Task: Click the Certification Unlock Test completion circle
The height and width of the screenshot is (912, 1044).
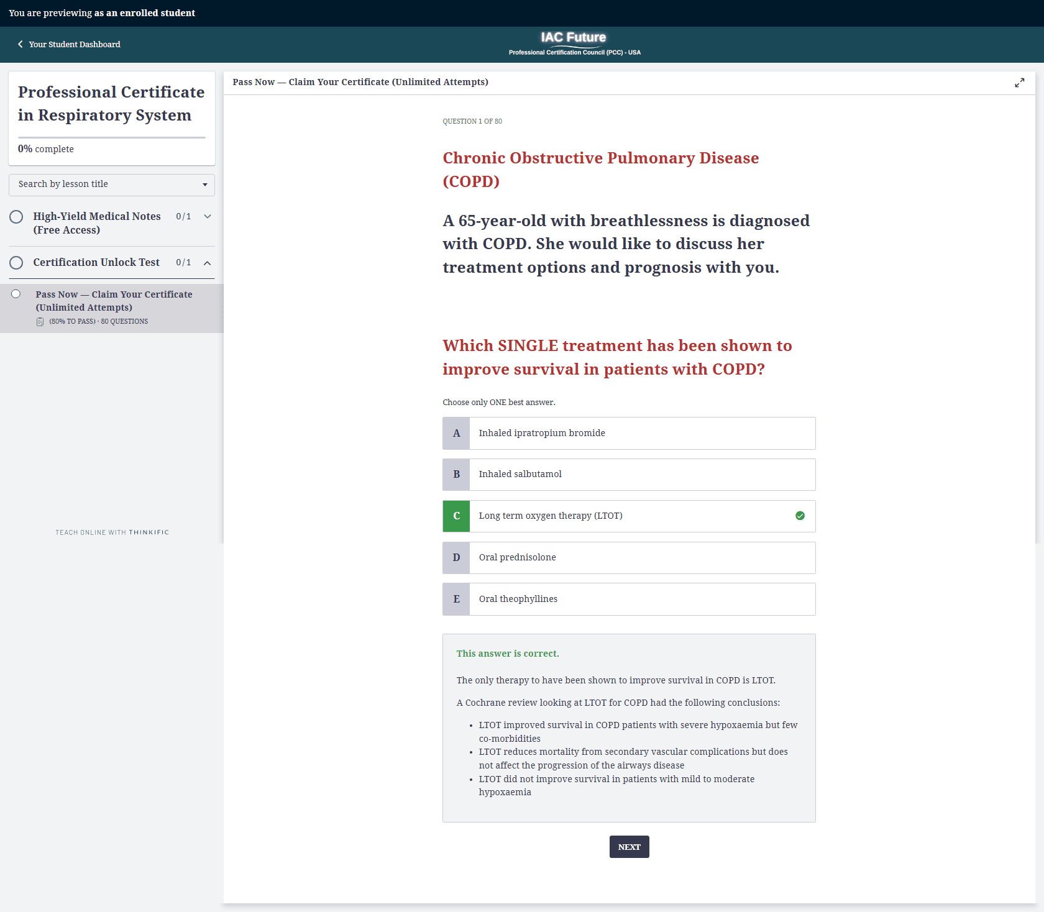Action: pyautogui.click(x=17, y=263)
